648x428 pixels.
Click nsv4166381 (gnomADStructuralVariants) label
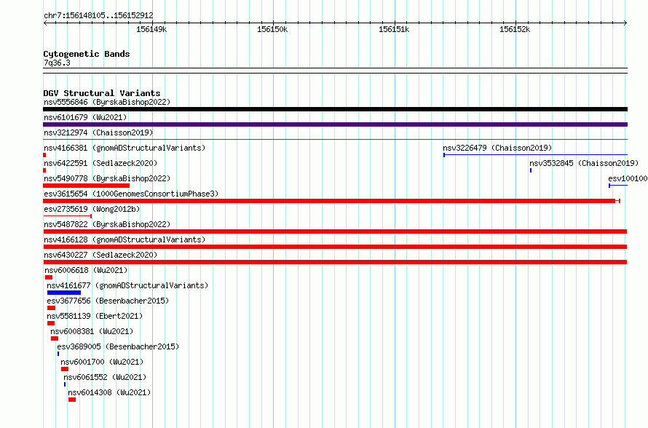(125, 148)
